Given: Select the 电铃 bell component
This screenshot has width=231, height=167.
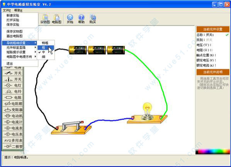Looking at the screenshot, I should click(13, 92).
